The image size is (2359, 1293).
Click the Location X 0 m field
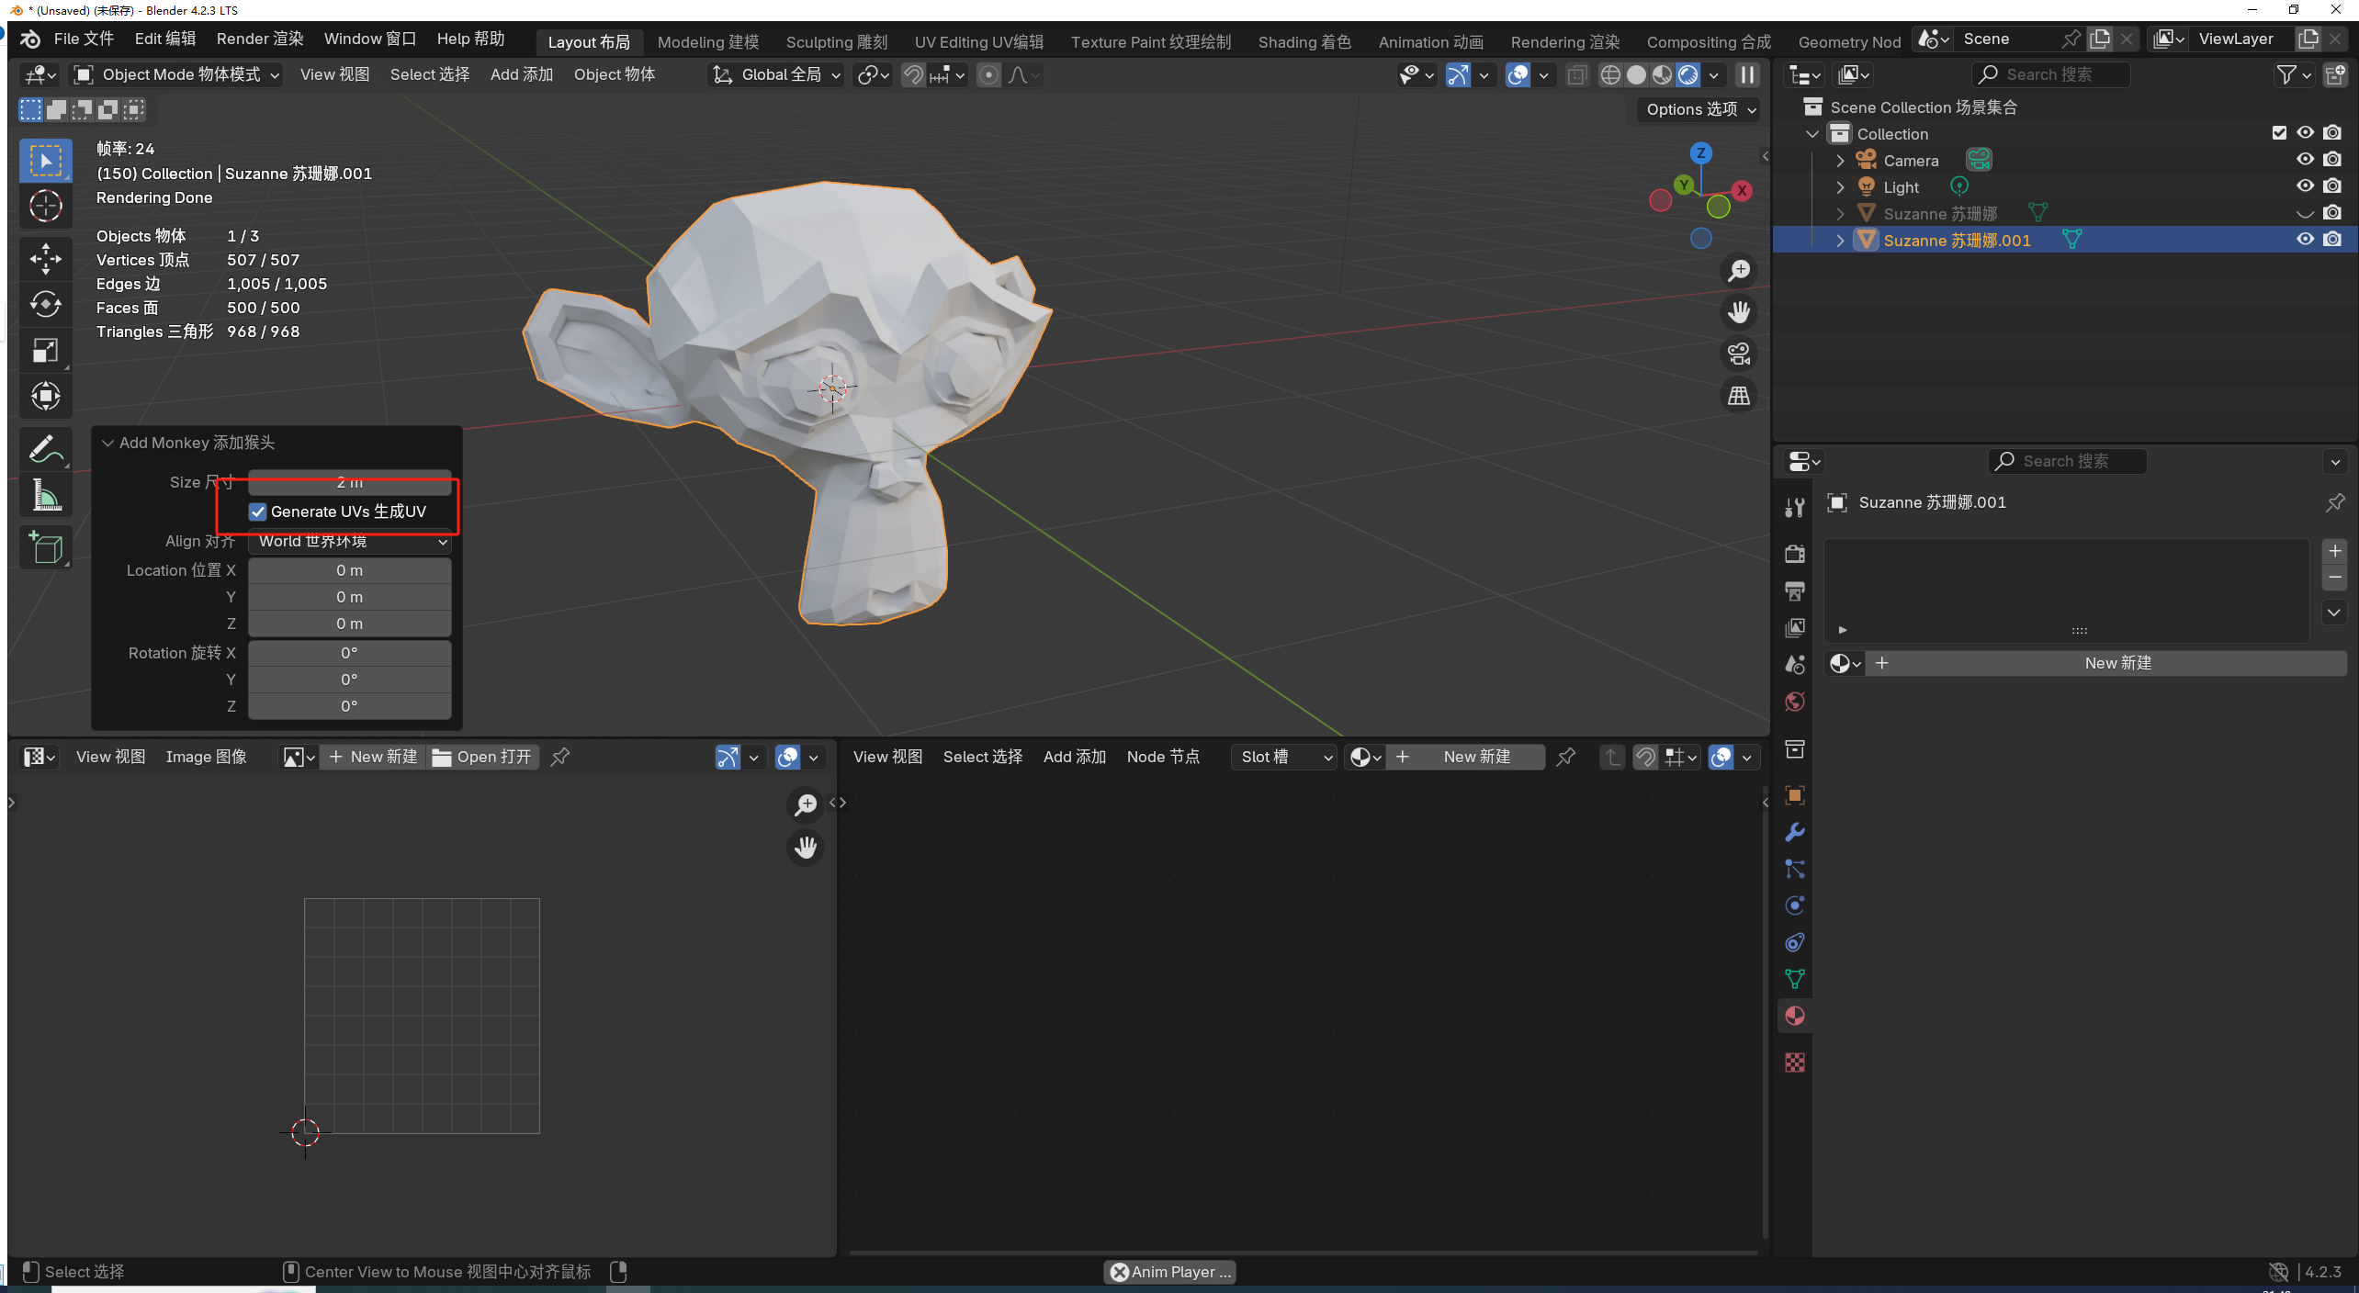pyautogui.click(x=350, y=570)
